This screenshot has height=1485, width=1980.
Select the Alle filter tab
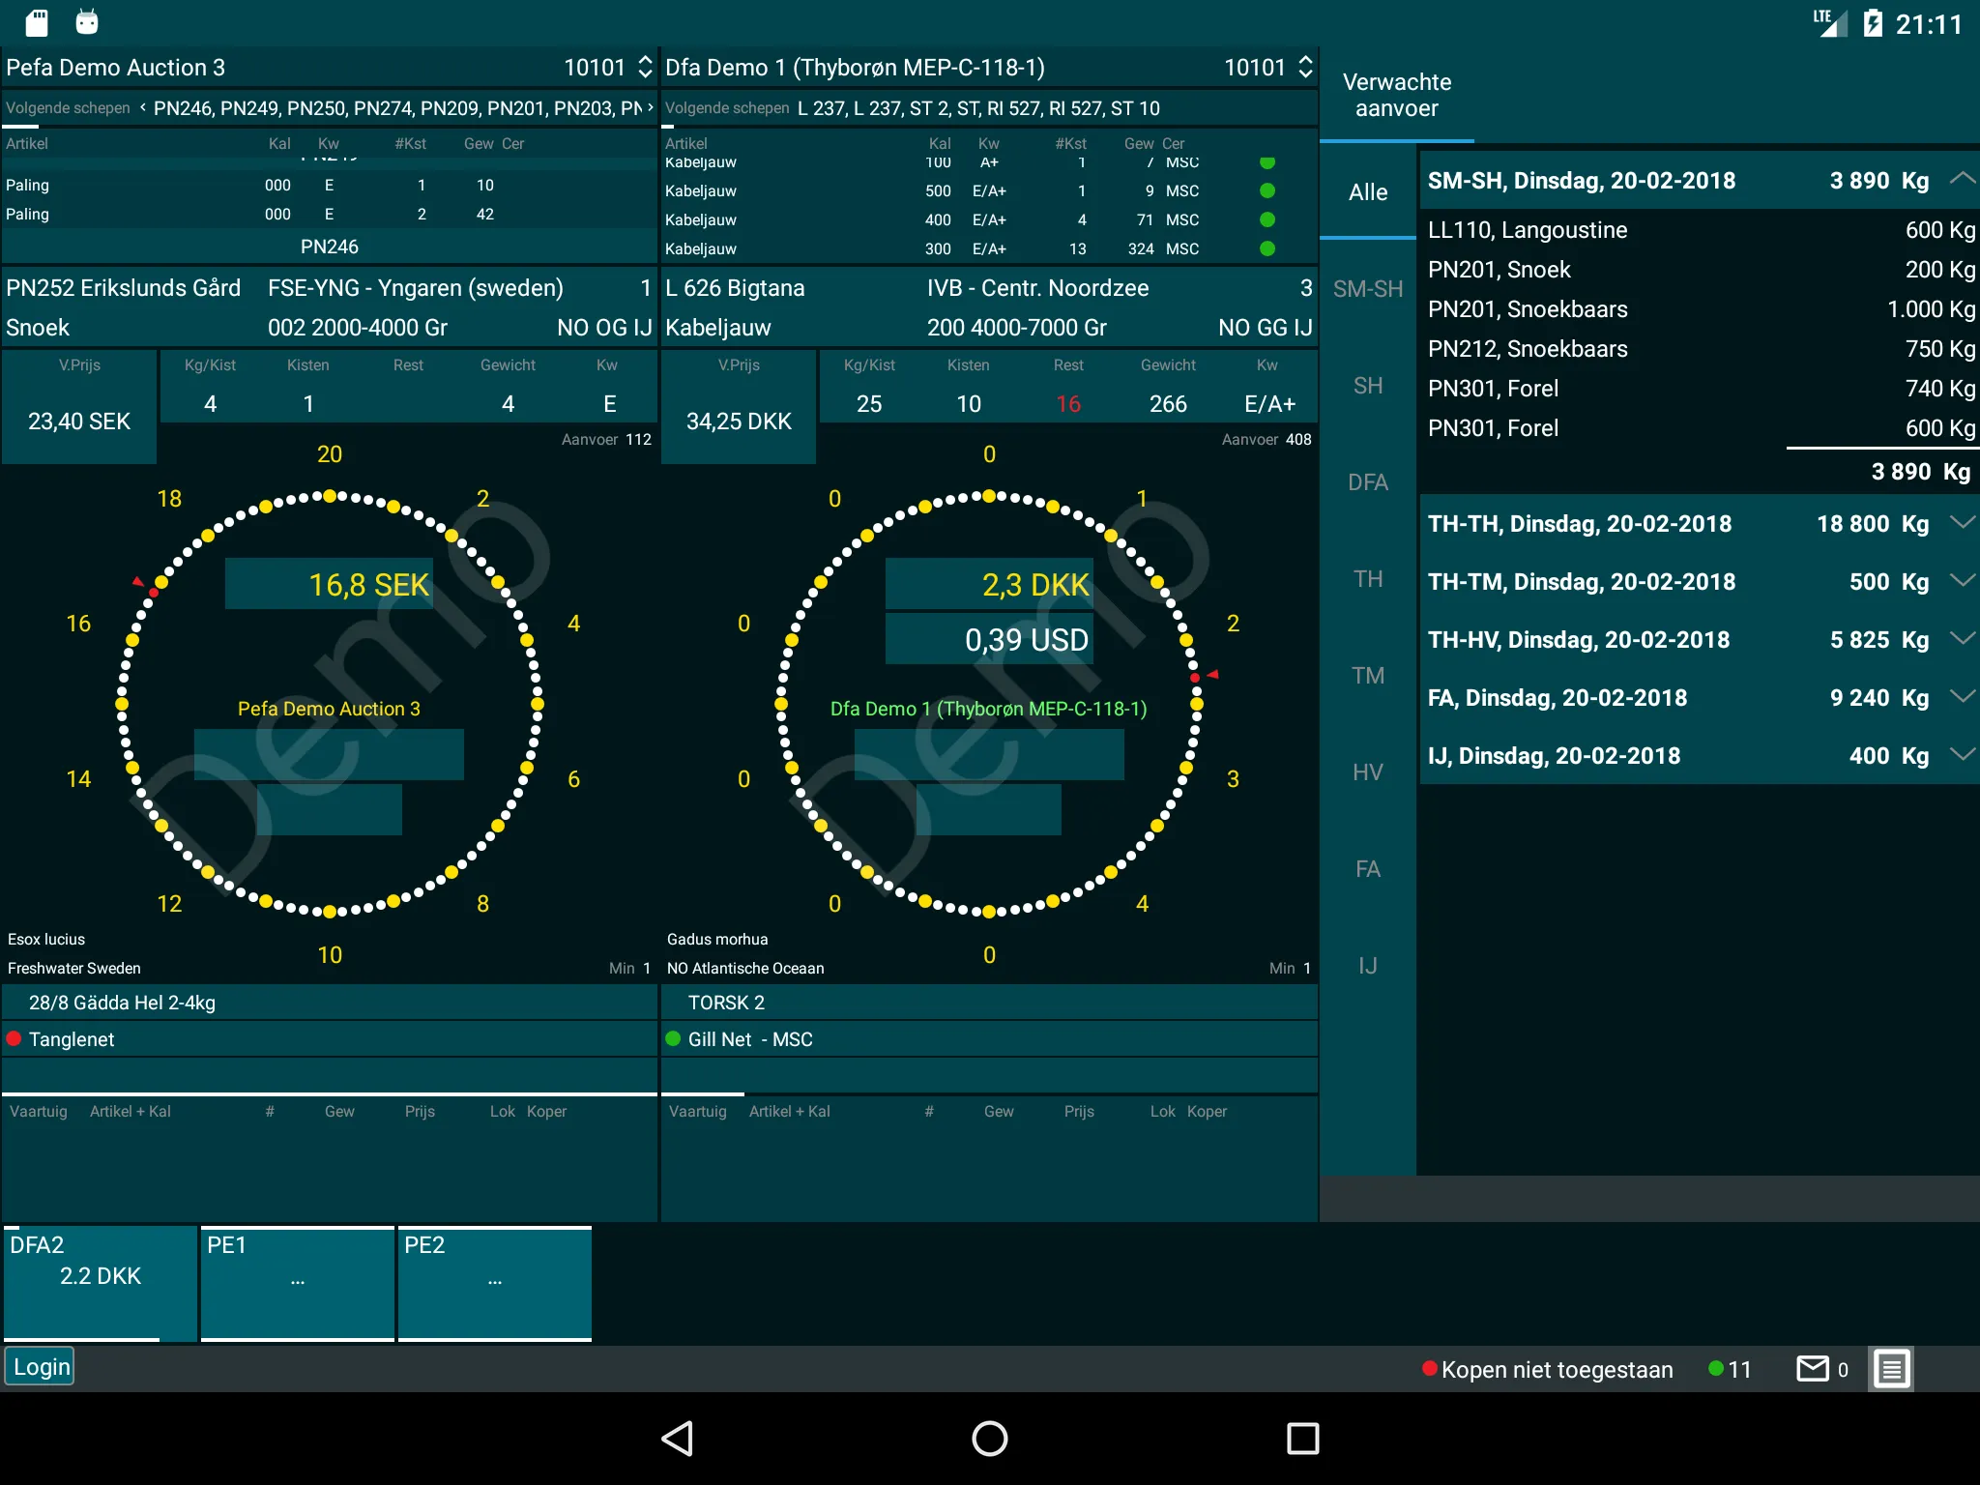coord(1368,191)
